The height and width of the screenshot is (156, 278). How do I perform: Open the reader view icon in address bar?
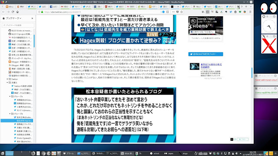pyautogui.click(x=167, y=12)
